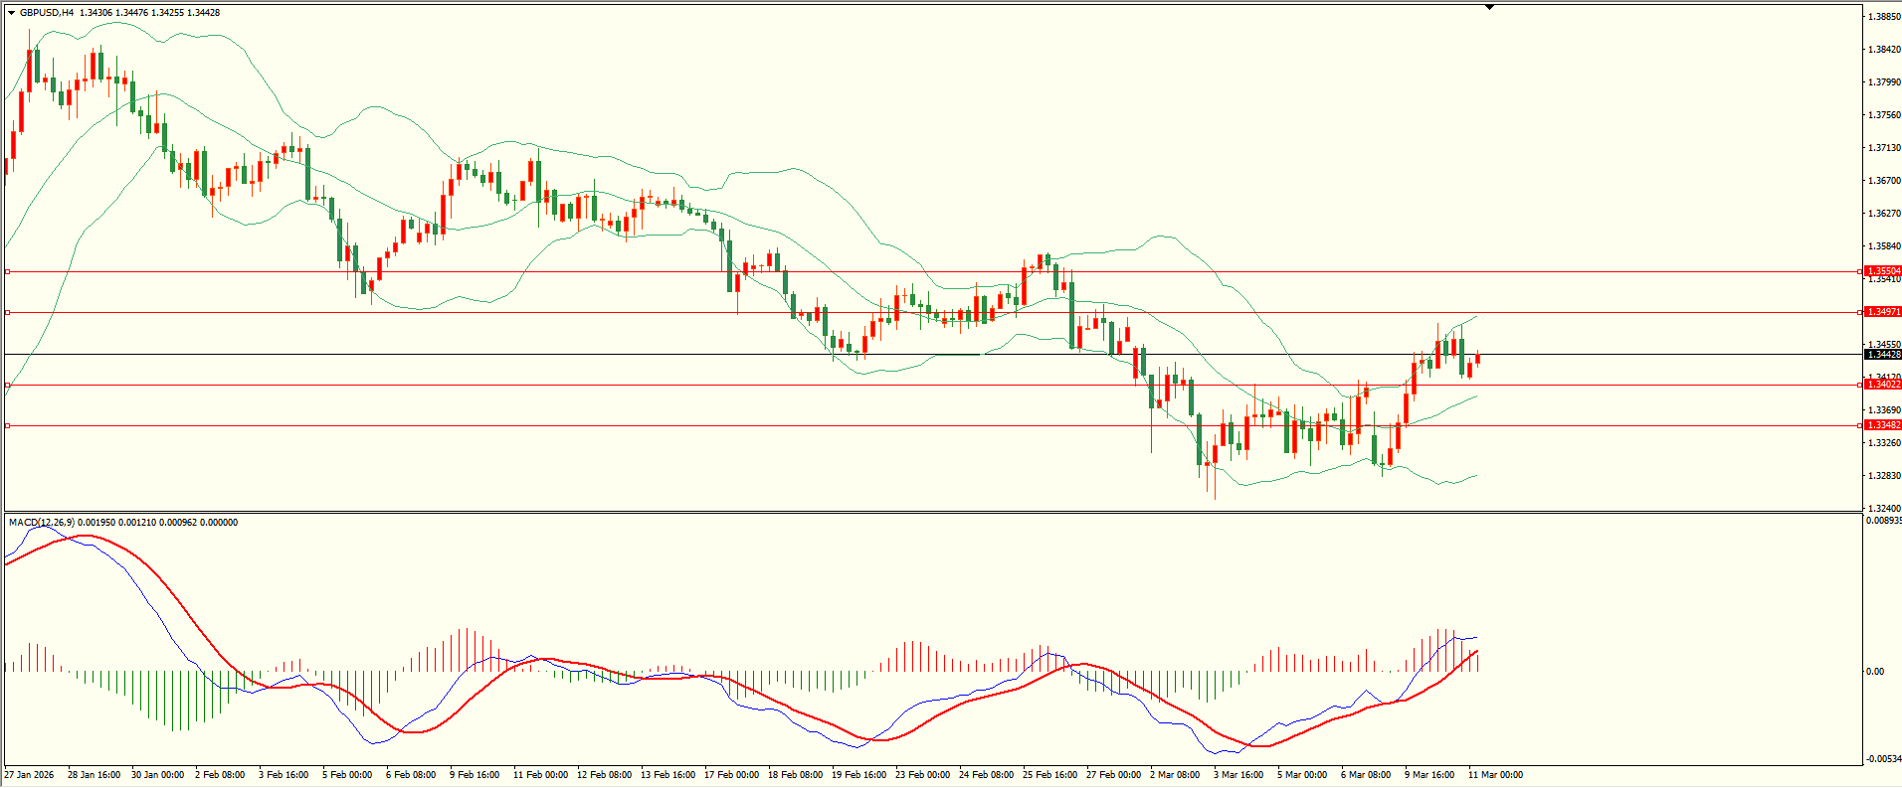Click left handle of the 1.35504 line

[8, 271]
